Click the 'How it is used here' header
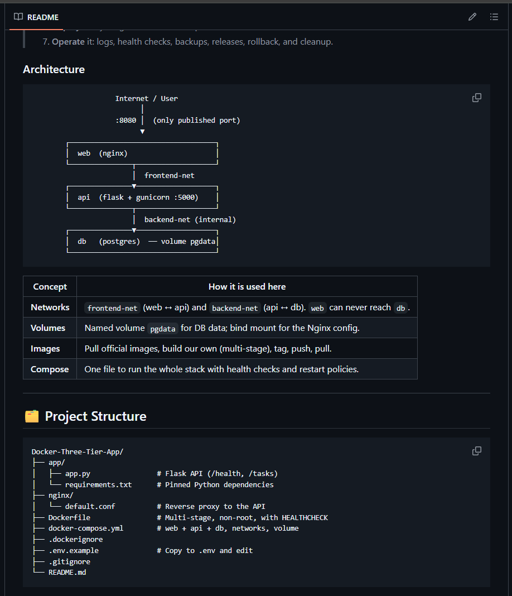The height and width of the screenshot is (596, 512). tap(247, 287)
